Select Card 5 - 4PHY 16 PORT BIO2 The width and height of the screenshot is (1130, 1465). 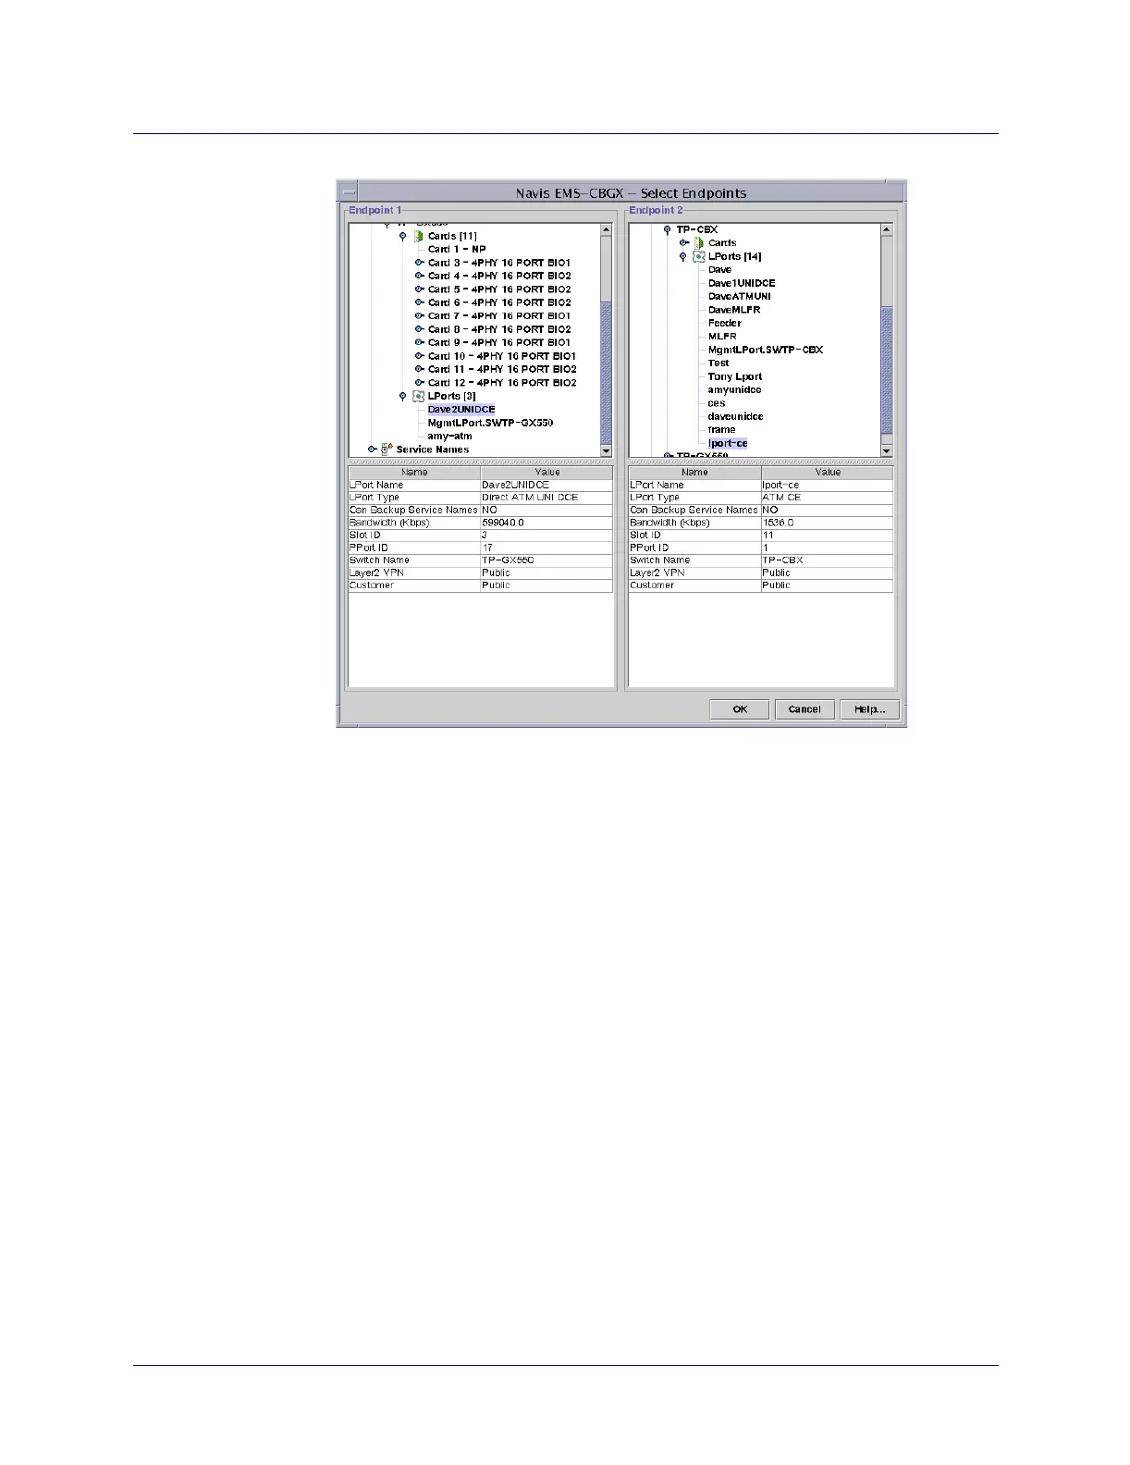click(499, 289)
